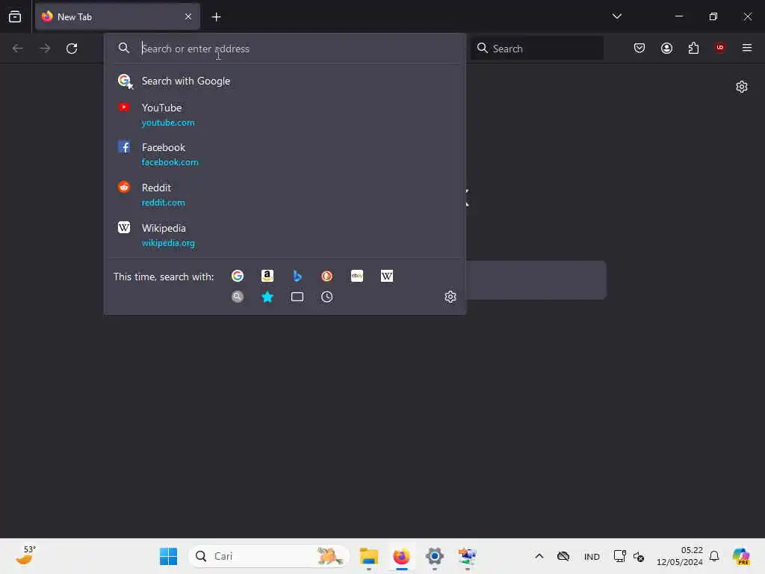
Task: Open the application hamburger menu
Action: coord(746,48)
